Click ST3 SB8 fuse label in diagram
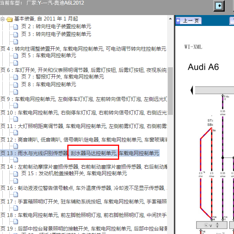The height and width of the screenshot is (234, 234). tap(210, 123)
